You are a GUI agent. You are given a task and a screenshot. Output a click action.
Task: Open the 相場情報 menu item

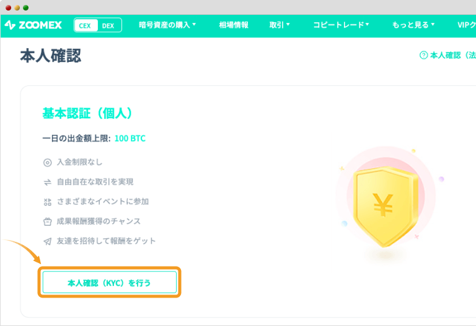234,25
